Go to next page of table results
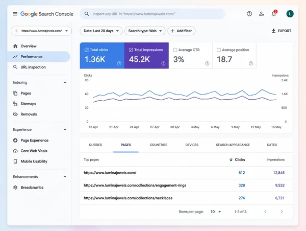Screen dimensions: 306x231 tap(282, 212)
